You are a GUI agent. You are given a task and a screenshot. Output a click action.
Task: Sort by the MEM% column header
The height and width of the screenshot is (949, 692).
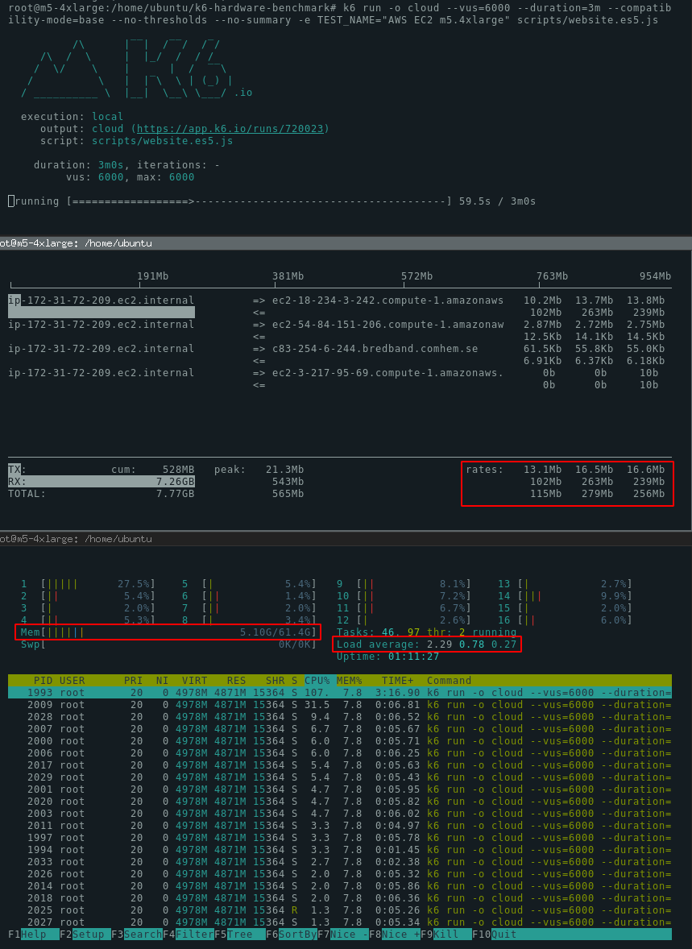[348, 680]
